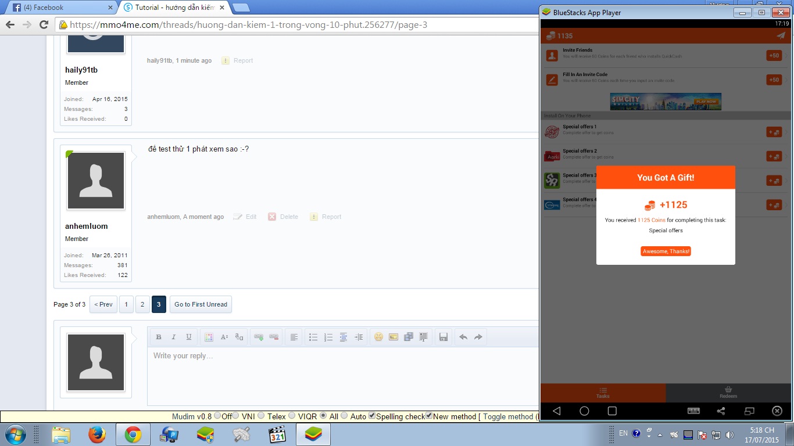Click the unlink icon in editor
Image resolution: width=794 pixels, height=446 pixels.
click(x=274, y=337)
